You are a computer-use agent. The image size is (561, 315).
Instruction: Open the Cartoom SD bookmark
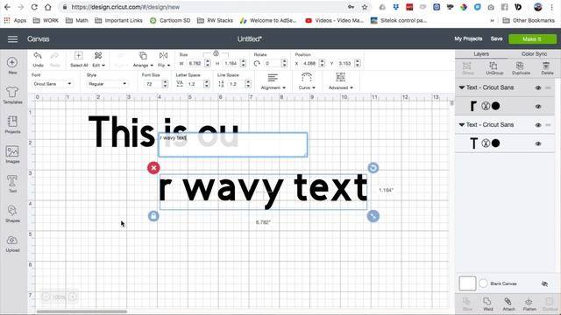pos(170,20)
